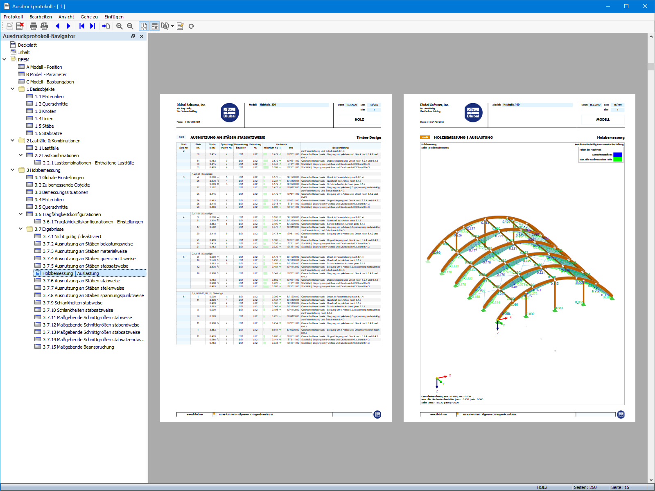Viewport: 655px width, 491px height.
Task: Click the go-to-page arrow icon
Action: click(x=106, y=26)
